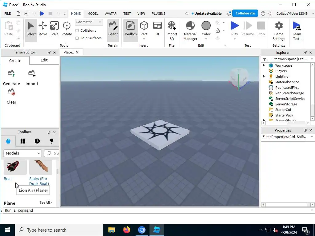Click See All for Plane category
Image resolution: width=315 pixels, height=236 pixels.
[x=46, y=203]
